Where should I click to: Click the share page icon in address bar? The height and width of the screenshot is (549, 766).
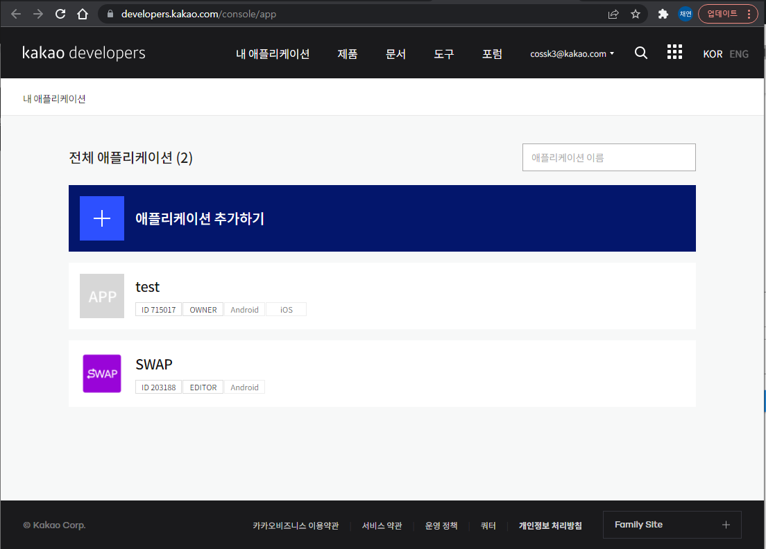[613, 14]
